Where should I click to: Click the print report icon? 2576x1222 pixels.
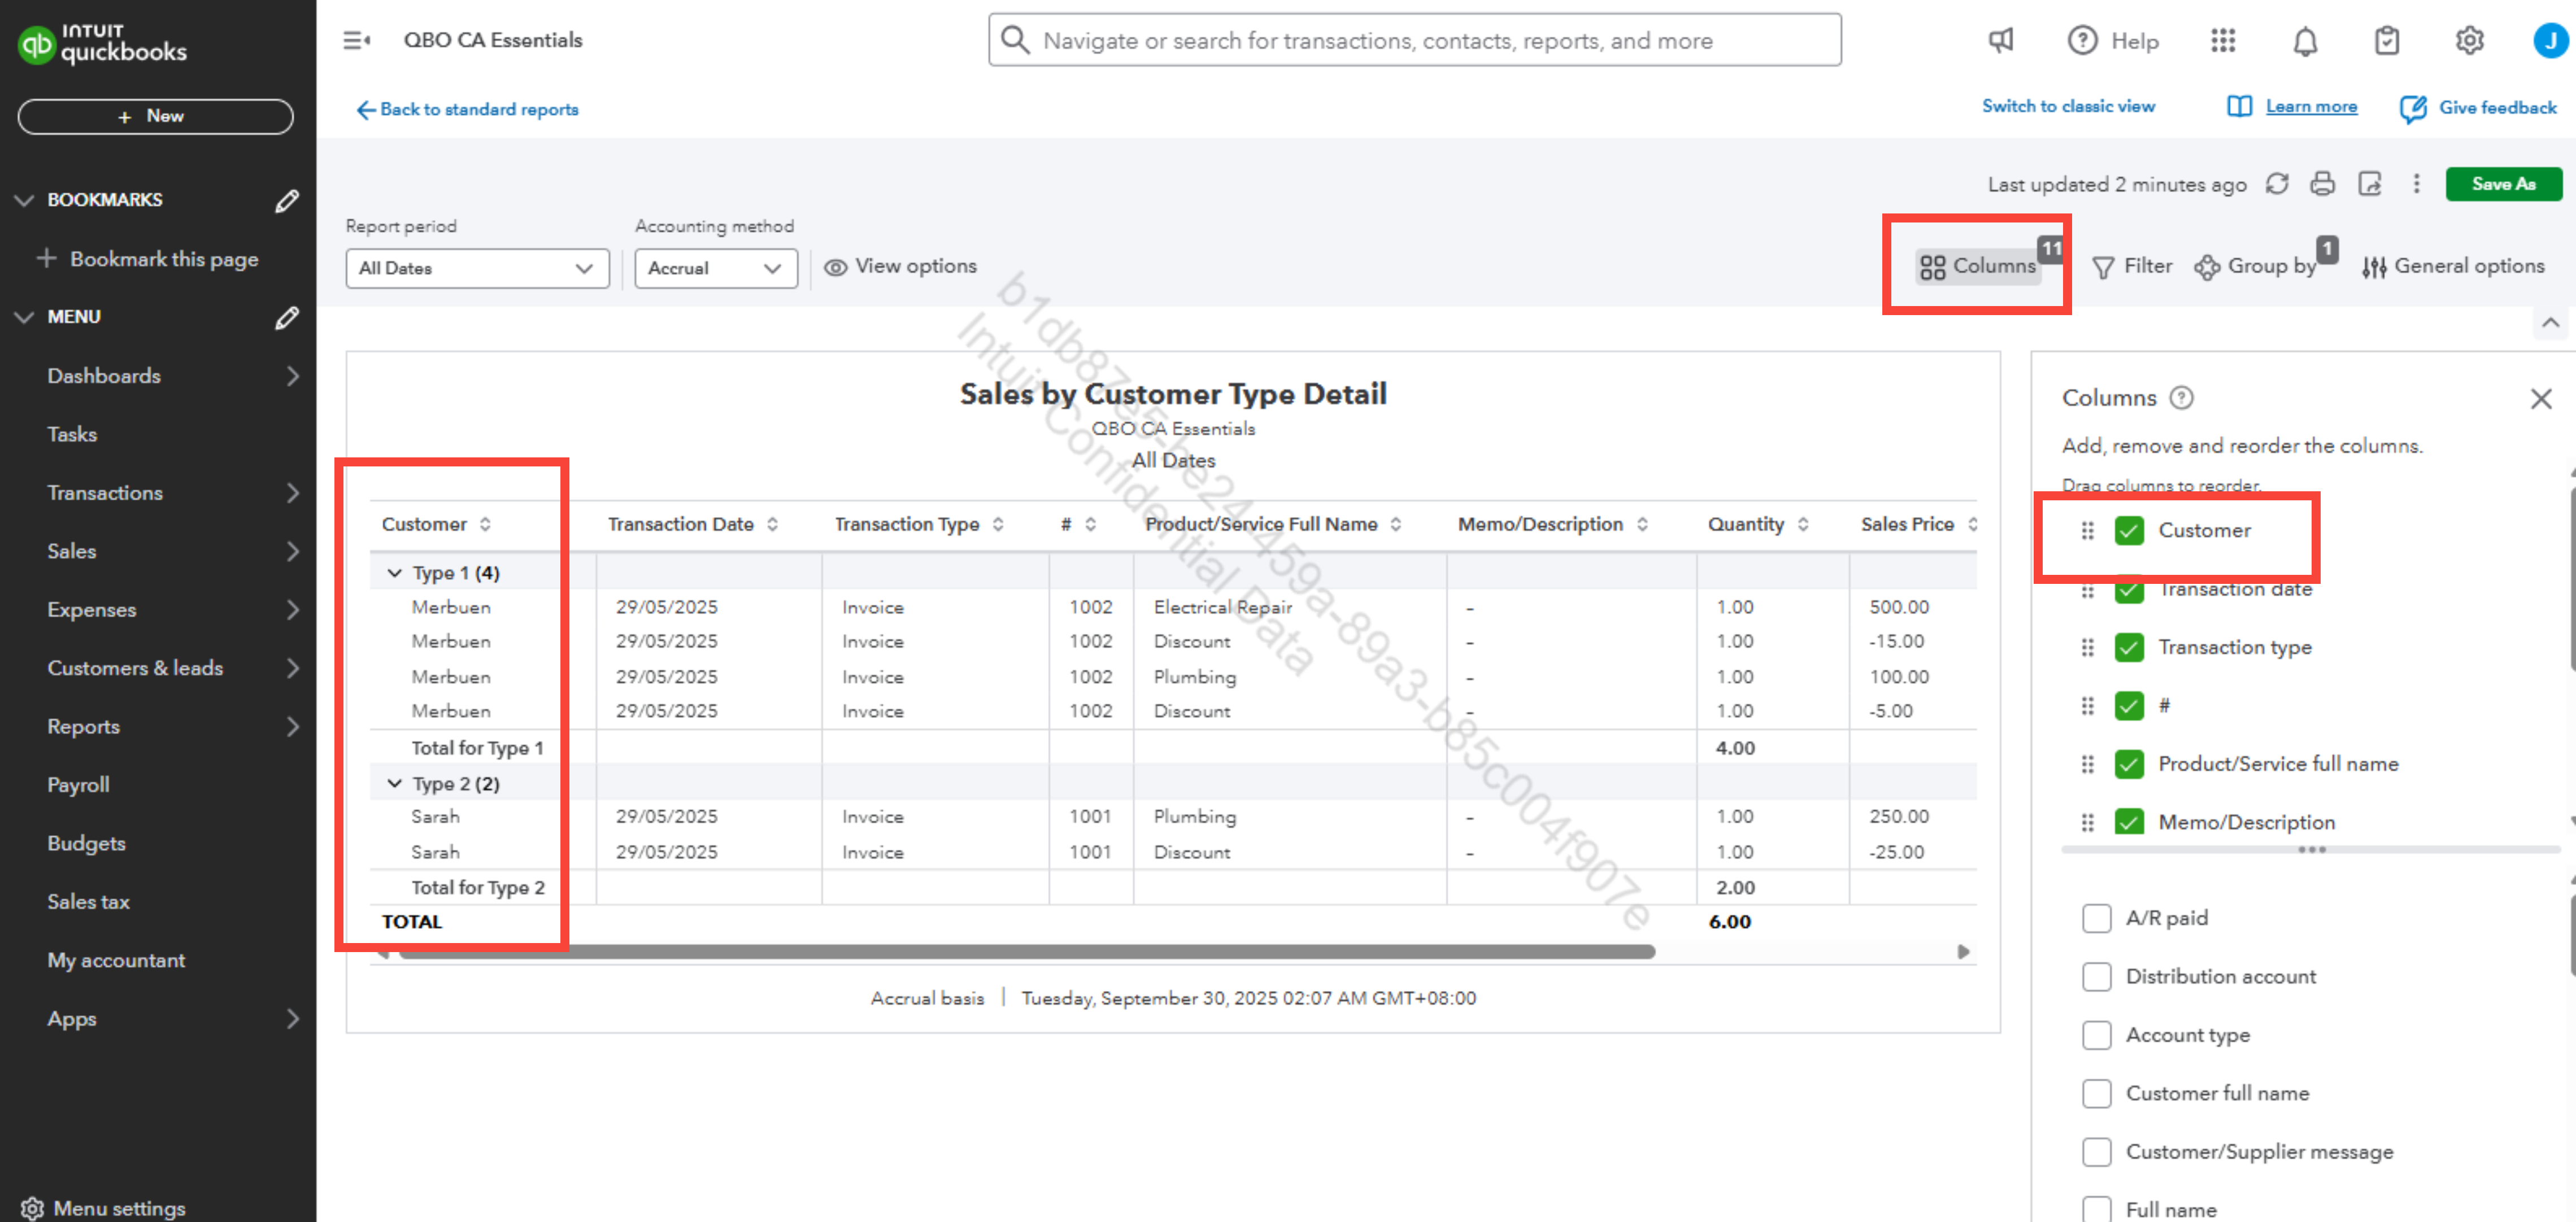coord(2322,184)
